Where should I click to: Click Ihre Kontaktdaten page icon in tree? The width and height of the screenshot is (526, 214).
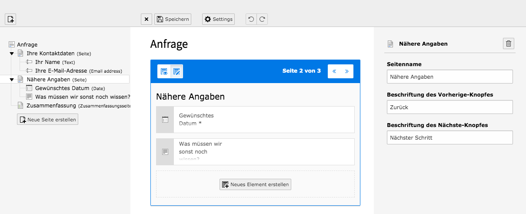pos(20,53)
